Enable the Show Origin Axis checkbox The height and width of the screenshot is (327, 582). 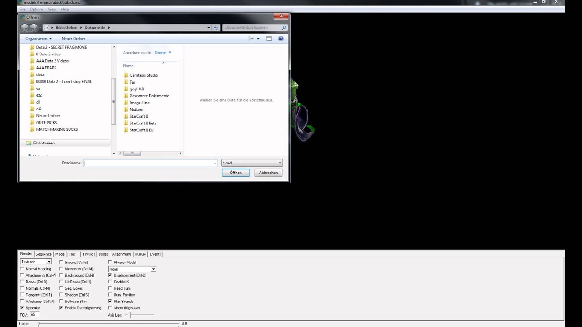pos(110,308)
